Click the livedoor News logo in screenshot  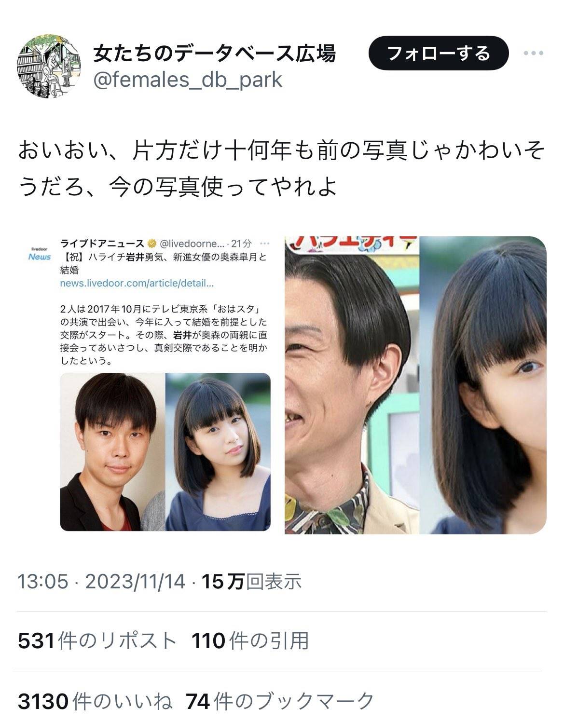39,254
